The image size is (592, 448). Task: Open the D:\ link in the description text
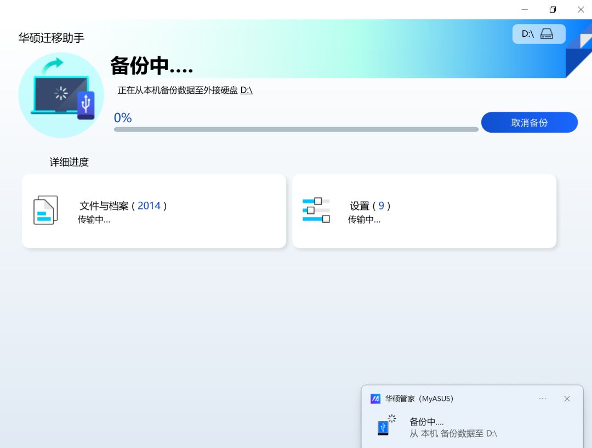click(247, 90)
